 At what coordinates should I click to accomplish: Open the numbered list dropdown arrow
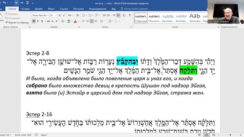(93, 15)
